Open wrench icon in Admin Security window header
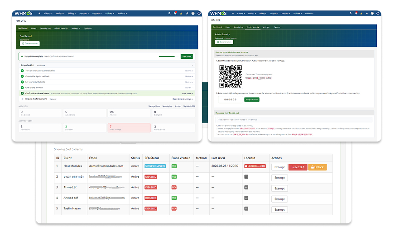 [x=367, y=14]
